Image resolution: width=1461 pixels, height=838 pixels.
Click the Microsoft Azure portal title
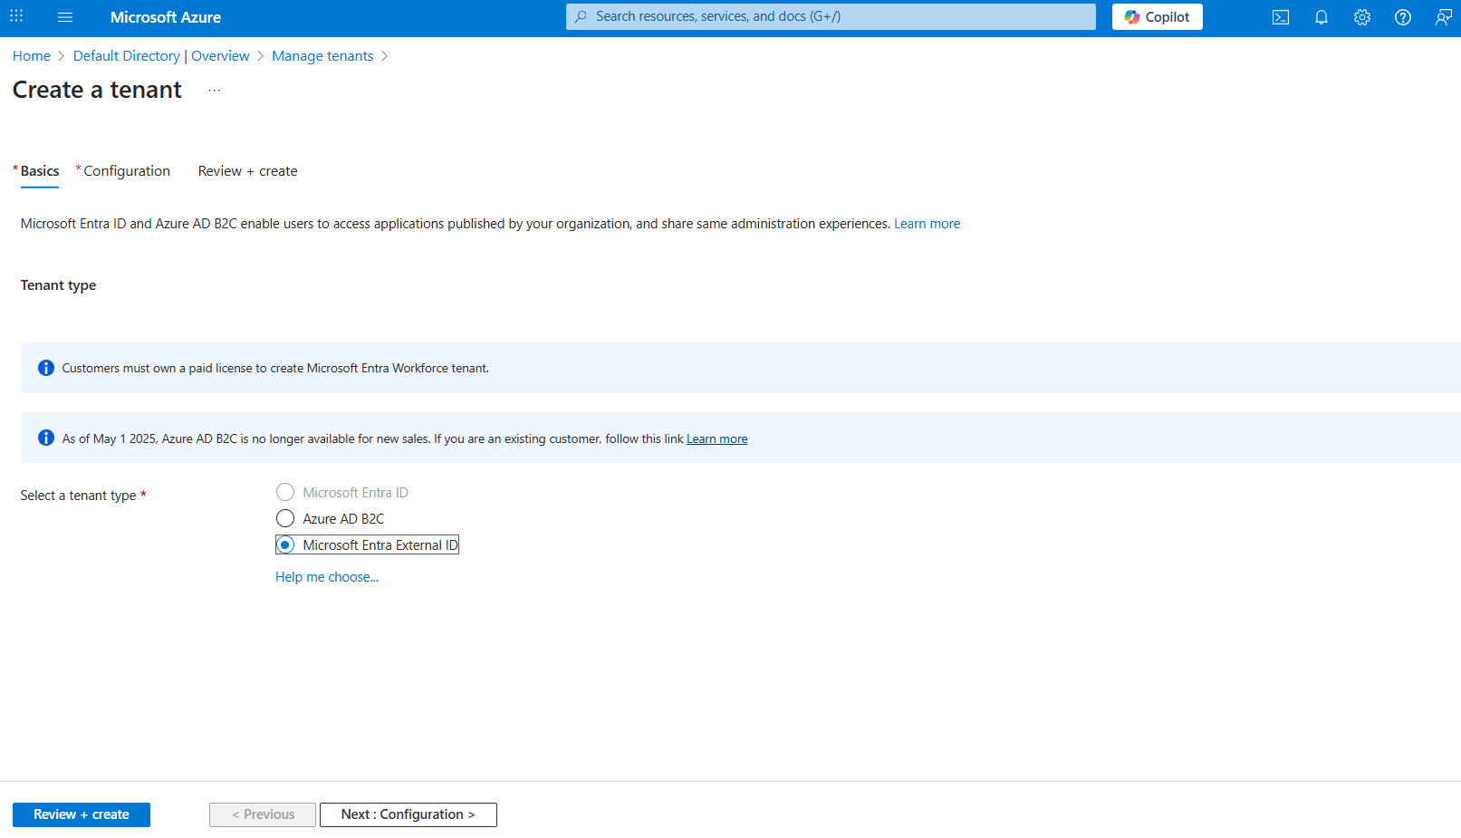pos(166,17)
